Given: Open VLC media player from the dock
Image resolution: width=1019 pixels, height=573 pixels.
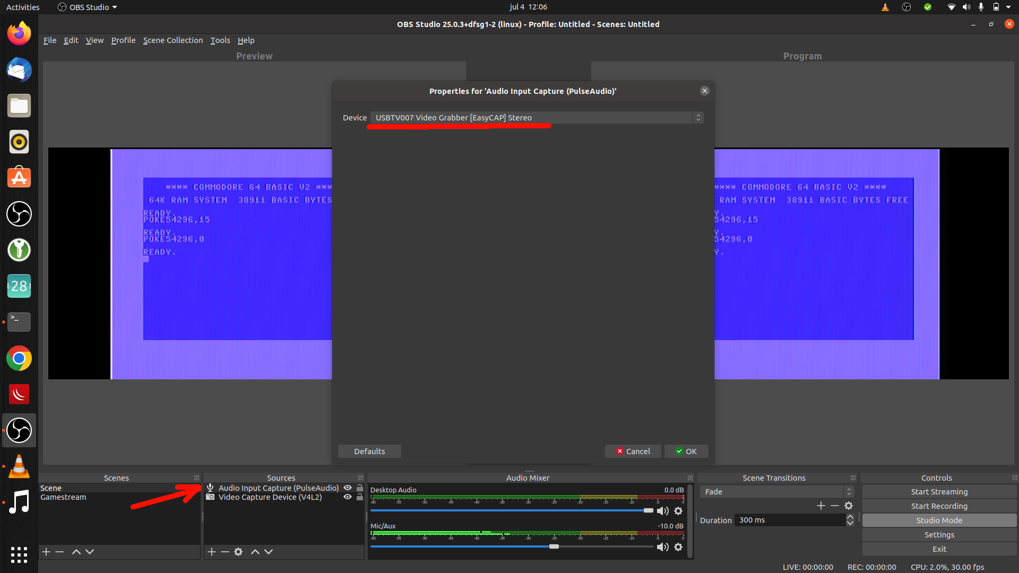Looking at the screenshot, I should coord(19,466).
